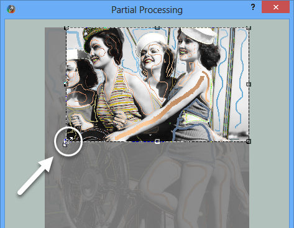Screen dimensions: 294x228
Task: Select the top-right selection resize handle
Action: (249, 27)
